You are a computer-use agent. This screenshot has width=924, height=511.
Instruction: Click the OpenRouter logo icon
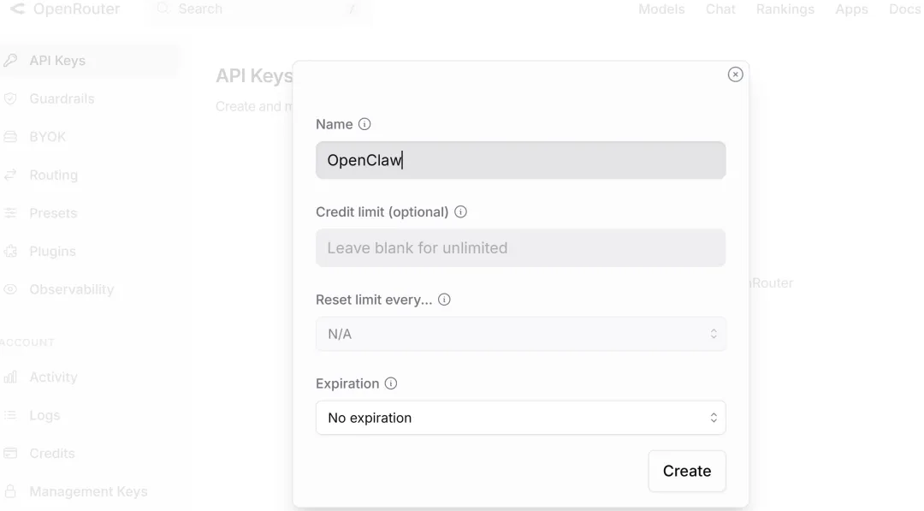click(17, 9)
